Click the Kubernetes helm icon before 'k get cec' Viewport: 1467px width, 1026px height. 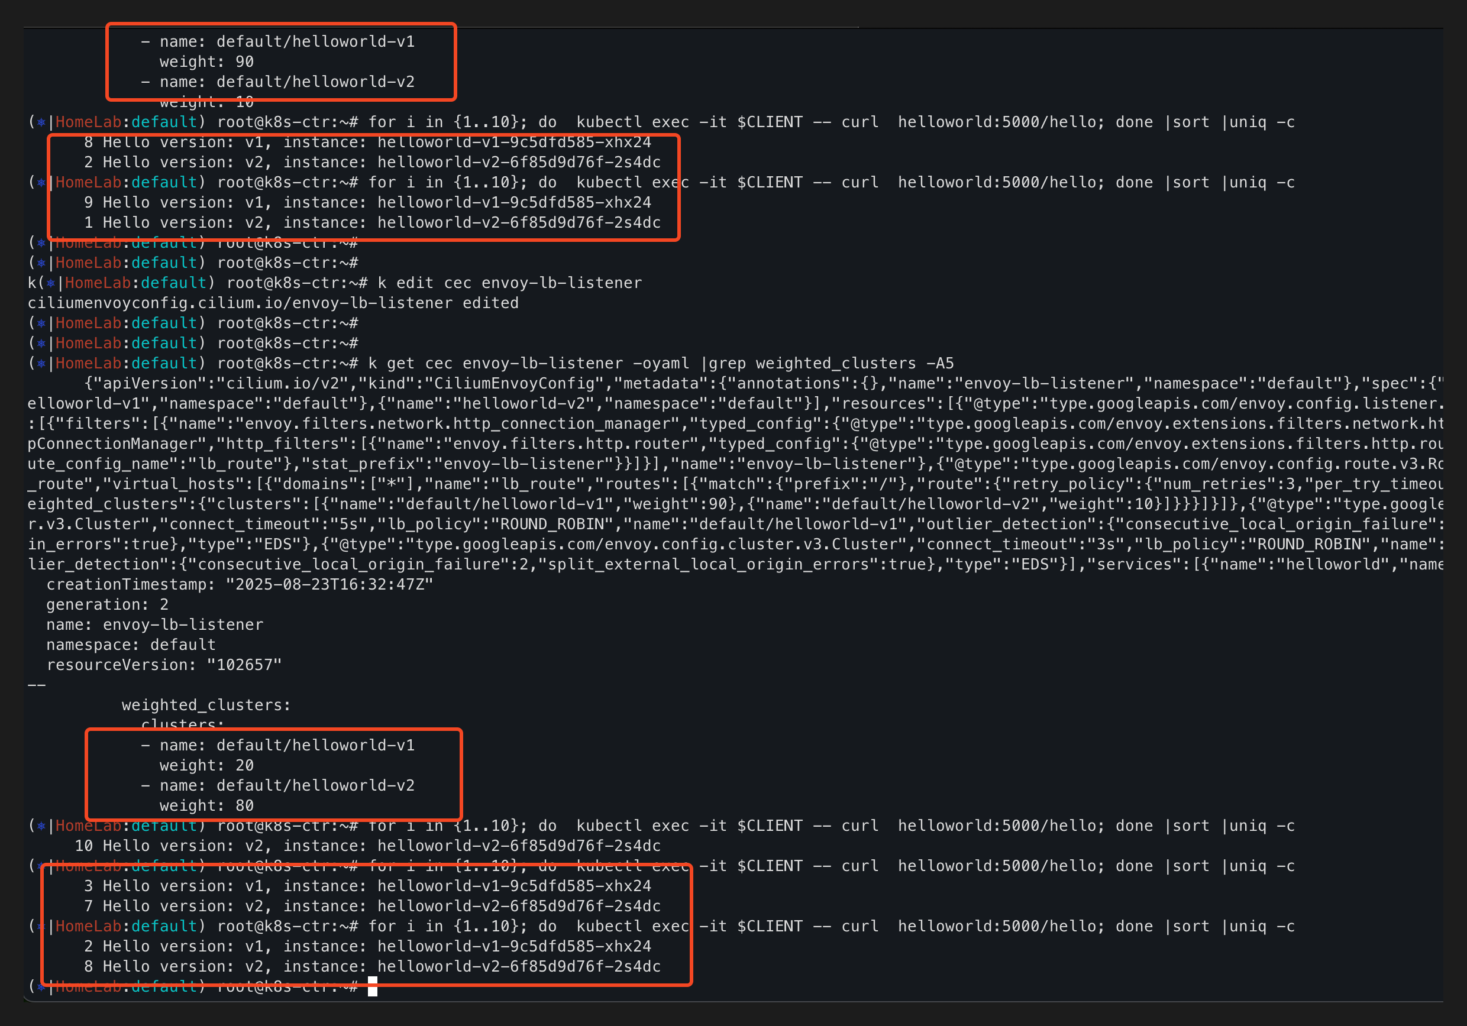[41, 364]
